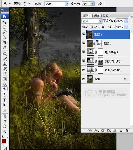Hide layer 图层 2
The height and width of the screenshot is (150, 133).
click(83, 34)
